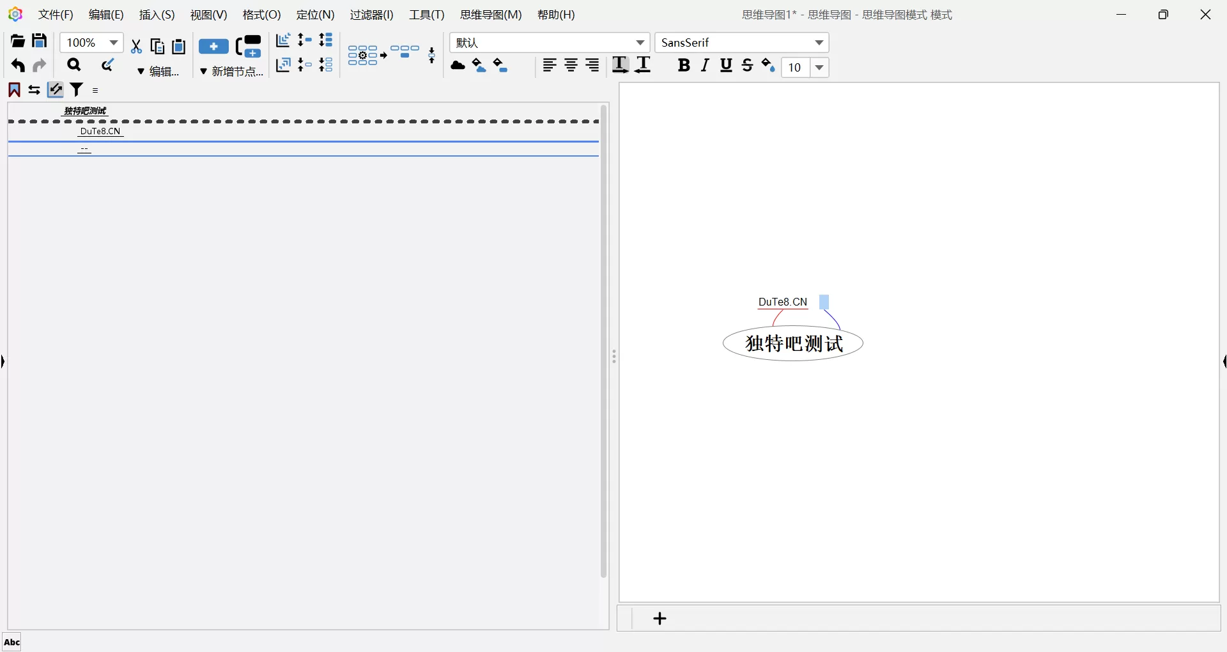The width and height of the screenshot is (1227, 652).
Task: Click the blue add node icon
Action: click(x=215, y=47)
